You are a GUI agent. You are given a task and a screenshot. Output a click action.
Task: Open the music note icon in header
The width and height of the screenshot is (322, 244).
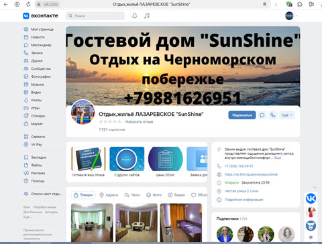point(147,15)
